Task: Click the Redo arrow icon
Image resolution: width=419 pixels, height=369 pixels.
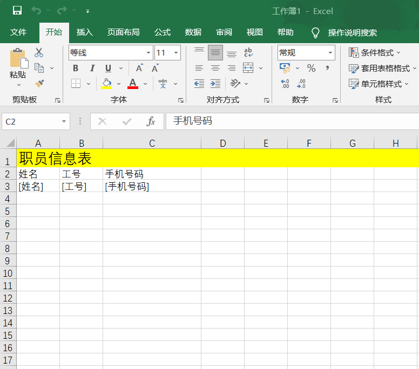Action: click(x=62, y=11)
